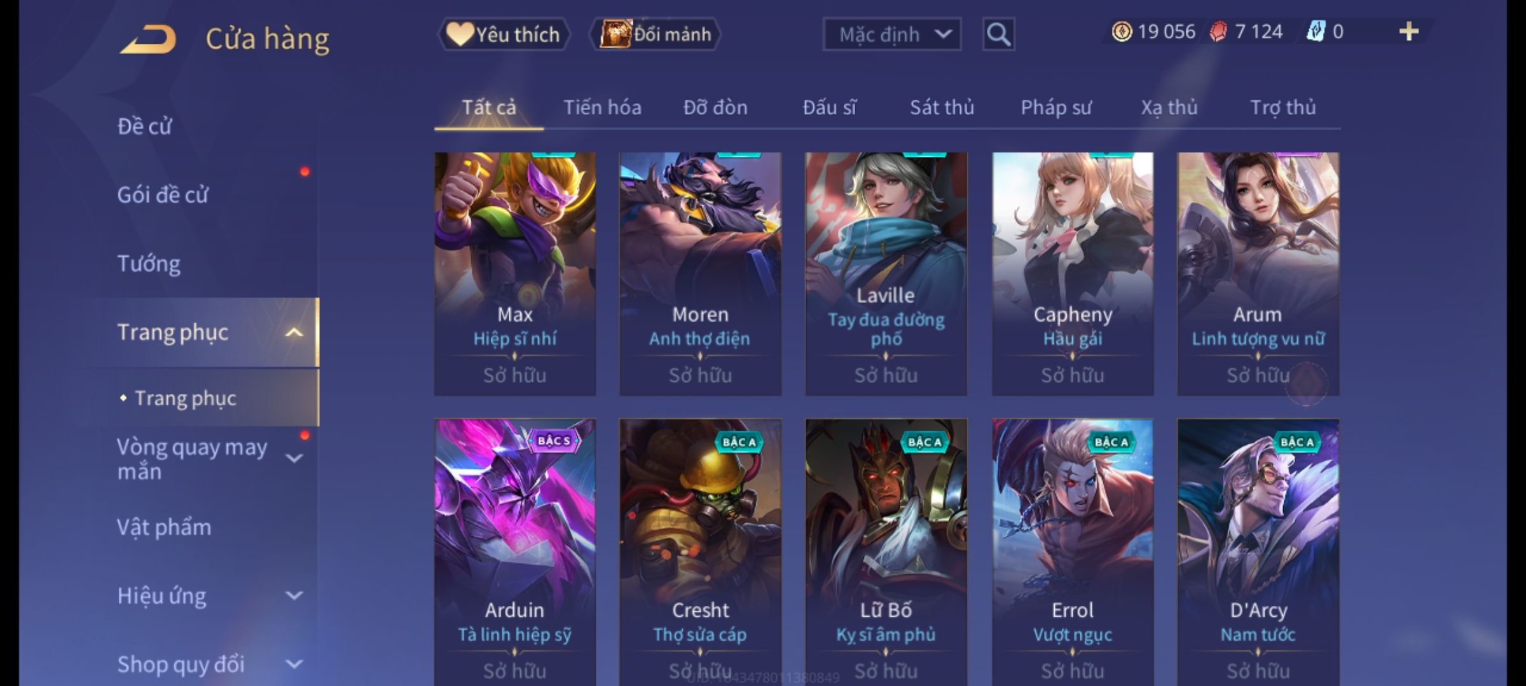Expand Vòng quay may mắn section
The image size is (1526, 686).
click(x=294, y=459)
